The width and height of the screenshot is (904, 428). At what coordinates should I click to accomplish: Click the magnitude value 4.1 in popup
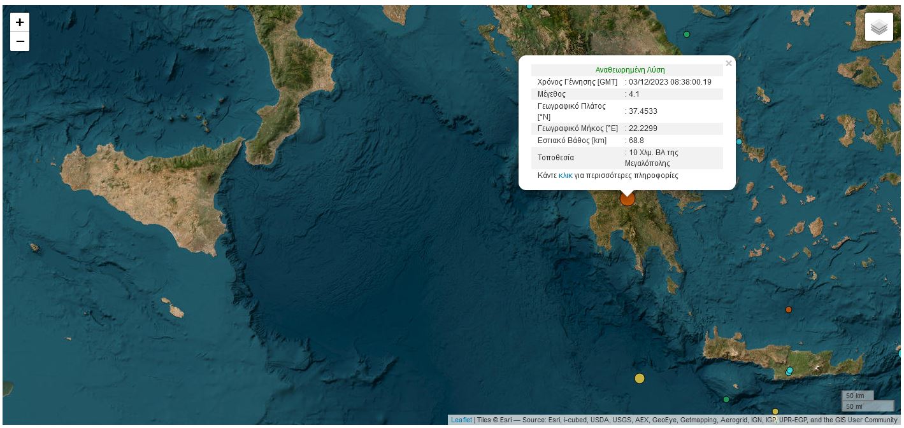pos(634,94)
